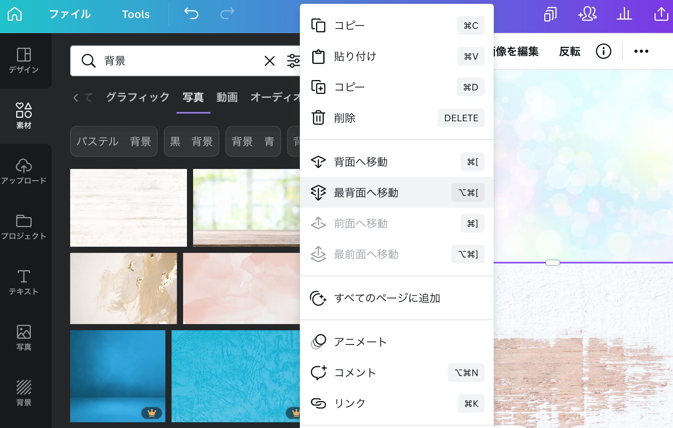The image size is (673, 428).
Task: Select 背面へ移動 in context menu
Action: tap(397, 162)
